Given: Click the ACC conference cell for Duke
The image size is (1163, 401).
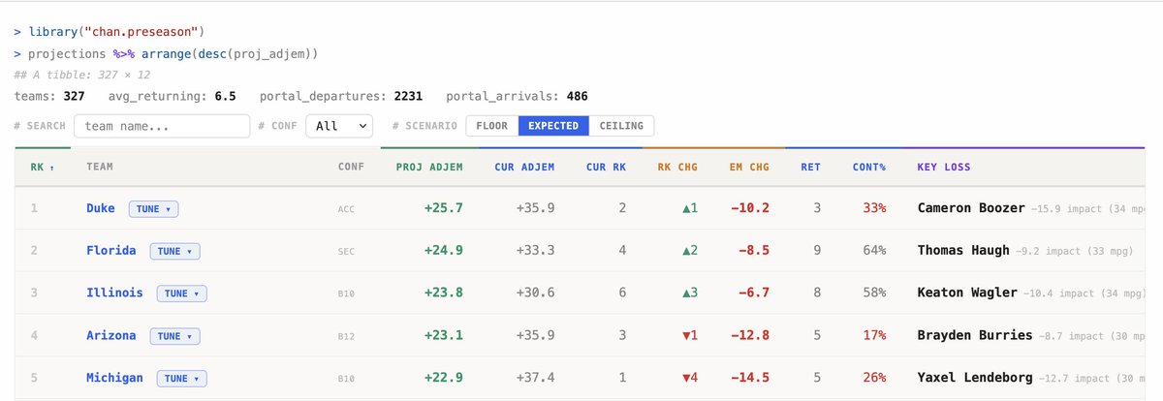Looking at the screenshot, I should click(347, 209).
